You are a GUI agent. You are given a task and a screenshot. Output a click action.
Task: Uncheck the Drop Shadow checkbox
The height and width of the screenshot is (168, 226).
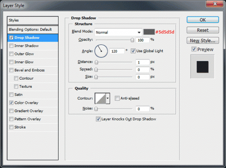pos(11,38)
